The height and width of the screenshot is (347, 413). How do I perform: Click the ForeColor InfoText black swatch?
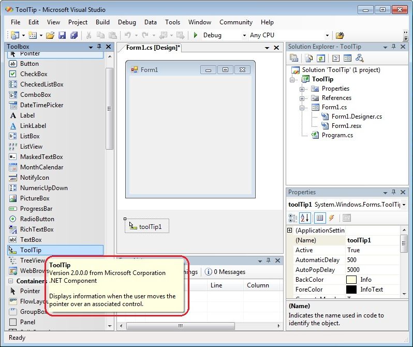[351, 290]
